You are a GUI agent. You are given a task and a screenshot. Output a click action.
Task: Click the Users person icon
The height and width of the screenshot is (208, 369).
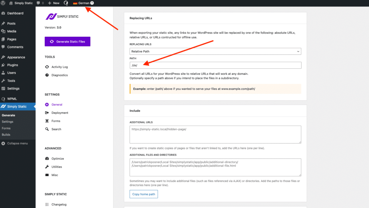(3, 73)
